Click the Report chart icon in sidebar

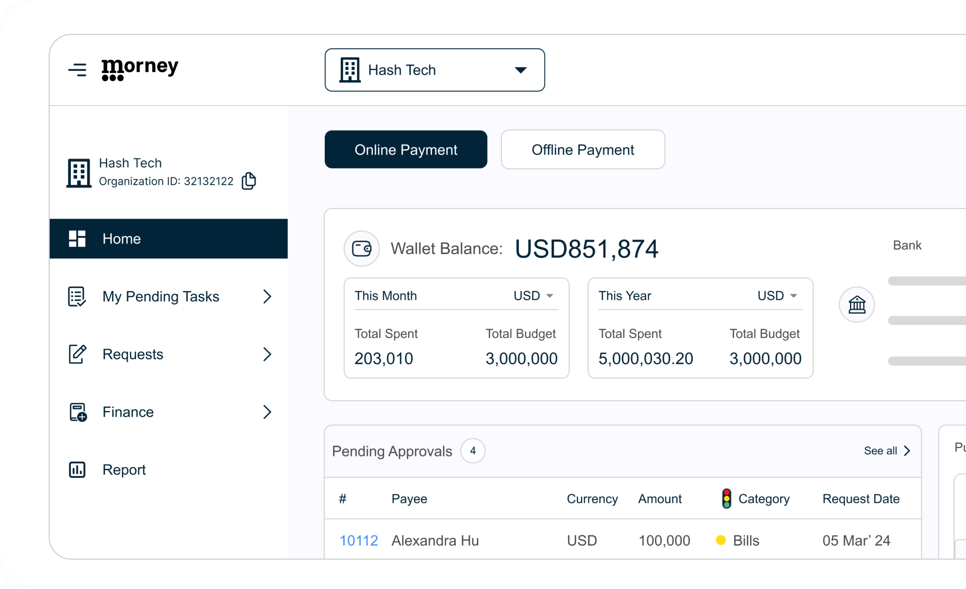(77, 469)
